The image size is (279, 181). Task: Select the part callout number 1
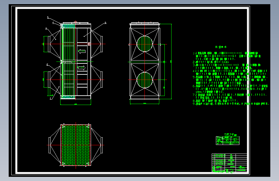51,98
